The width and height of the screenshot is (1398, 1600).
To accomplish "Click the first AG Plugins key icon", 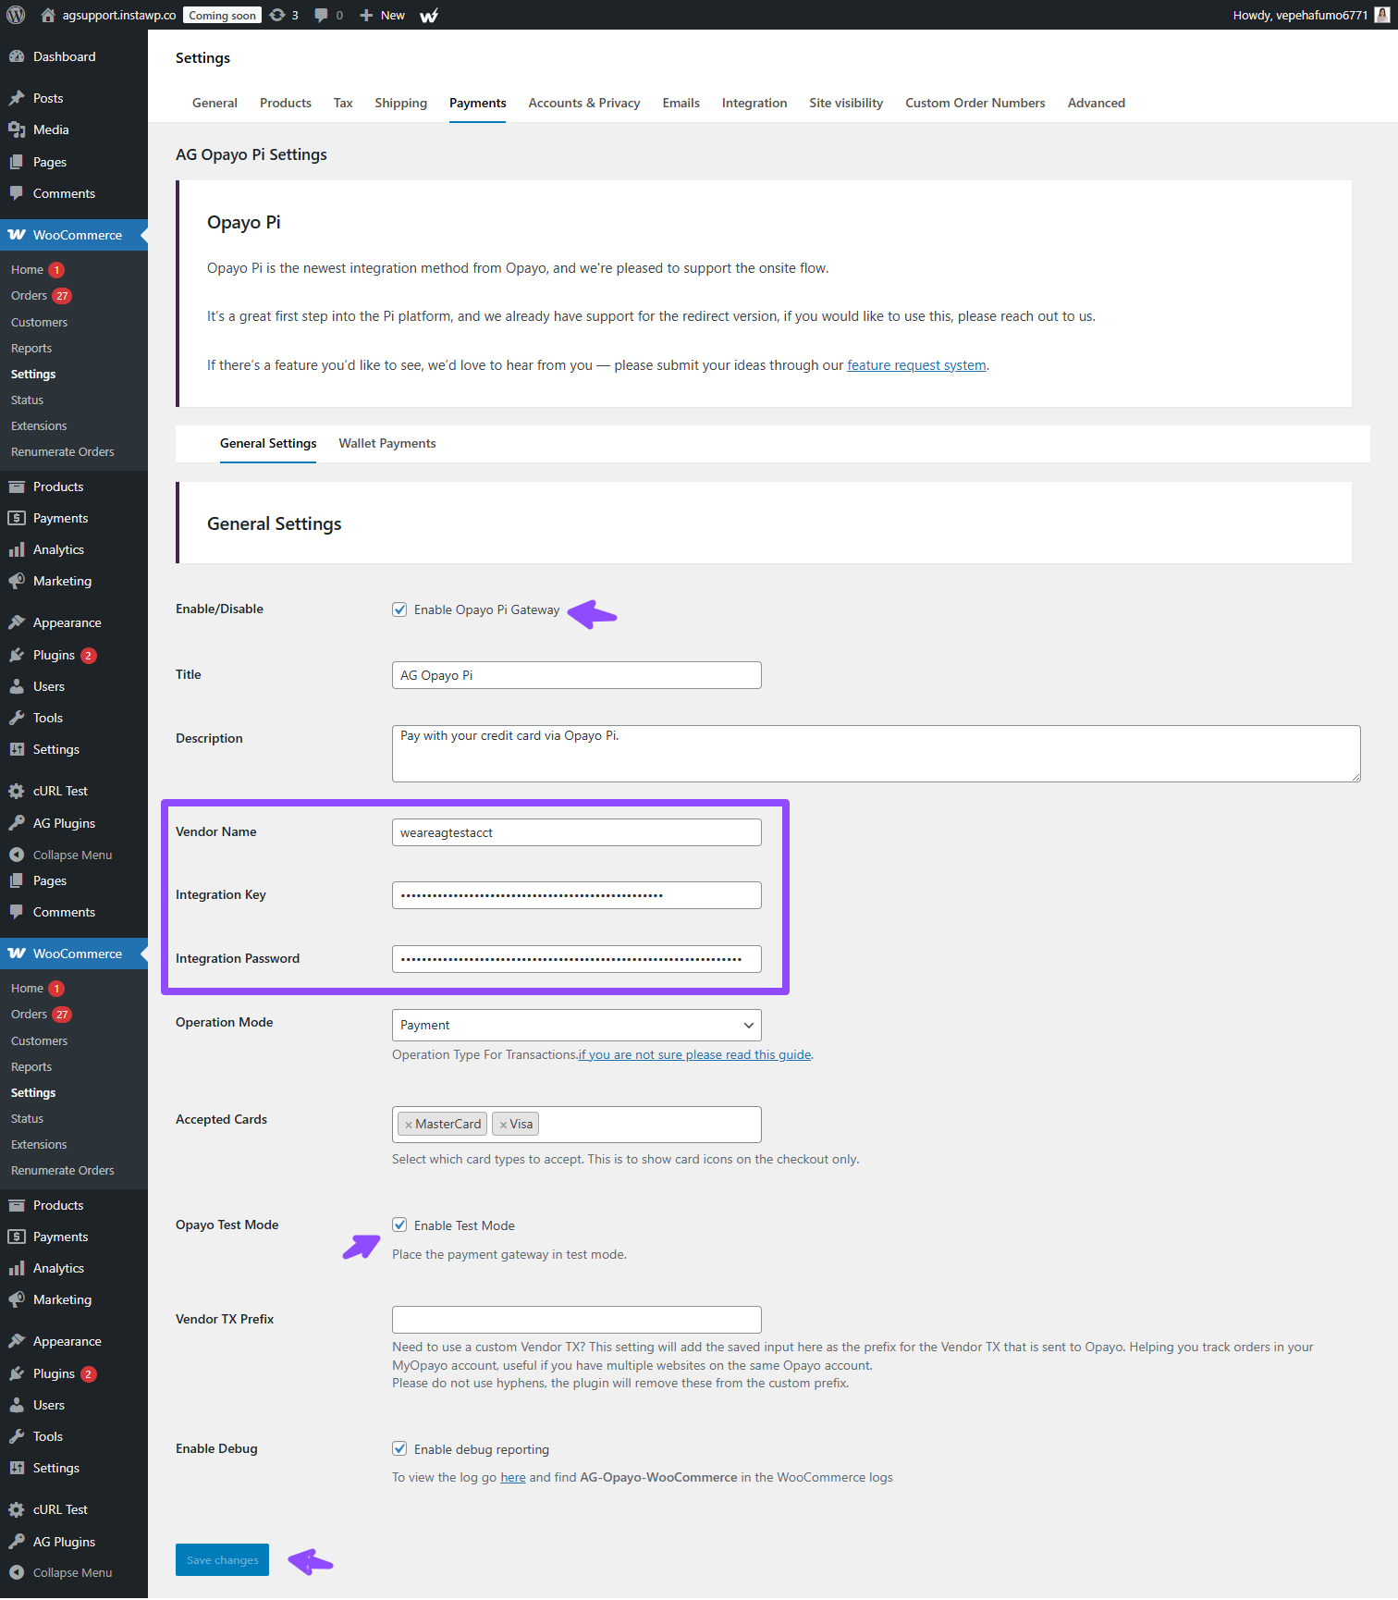I will pos(17,823).
